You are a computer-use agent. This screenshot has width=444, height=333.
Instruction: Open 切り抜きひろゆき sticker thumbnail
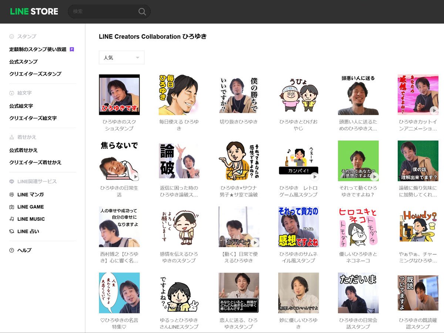(x=239, y=95)
